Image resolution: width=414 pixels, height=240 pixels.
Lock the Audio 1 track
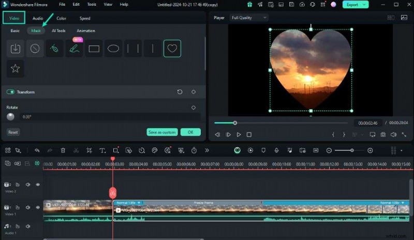pyautogui.click(x=18, y=226)
